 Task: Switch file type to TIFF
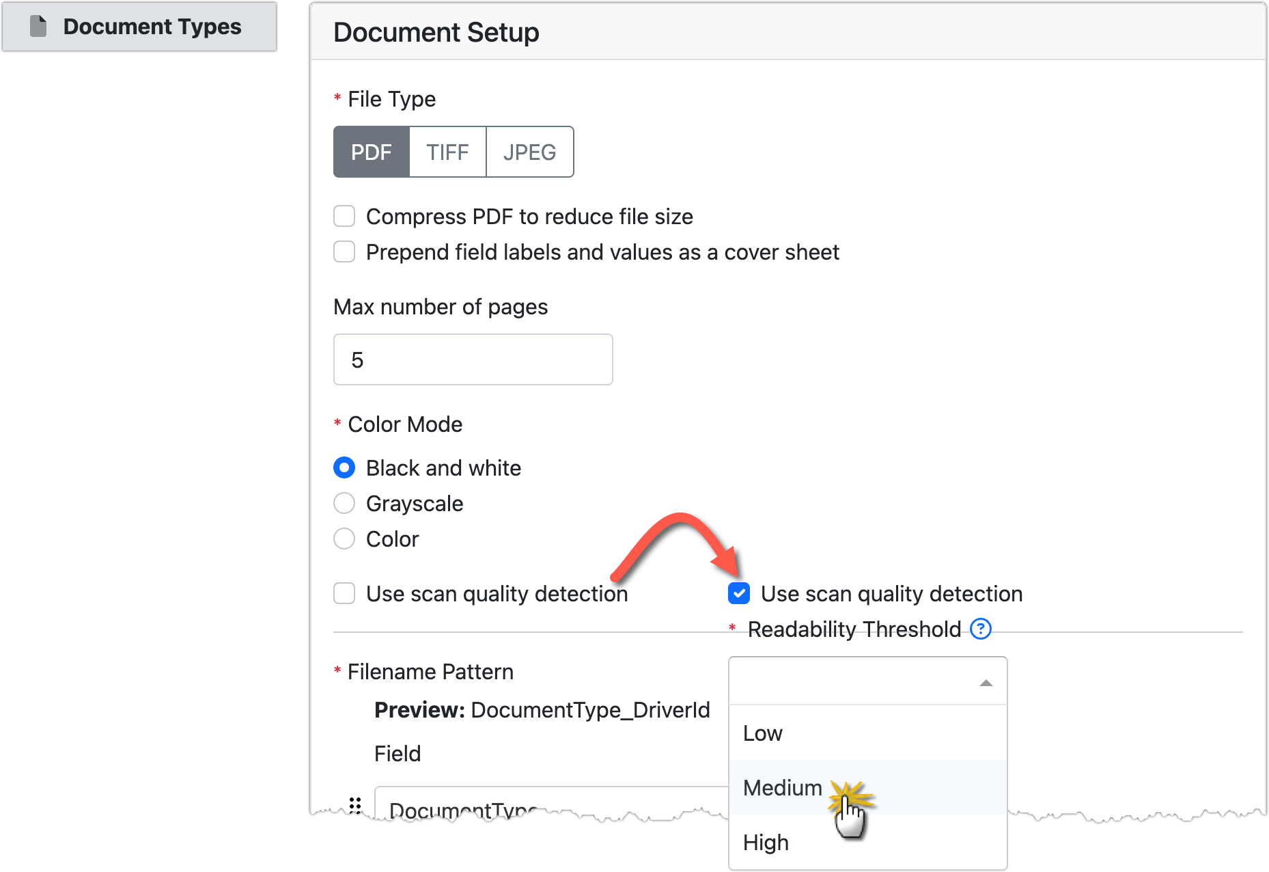click(x=447, y=152)
